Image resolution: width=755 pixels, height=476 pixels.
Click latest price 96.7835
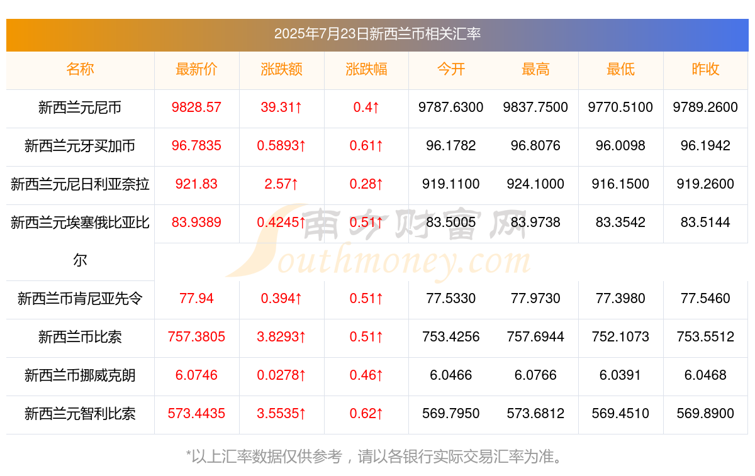tap(196, 146)
